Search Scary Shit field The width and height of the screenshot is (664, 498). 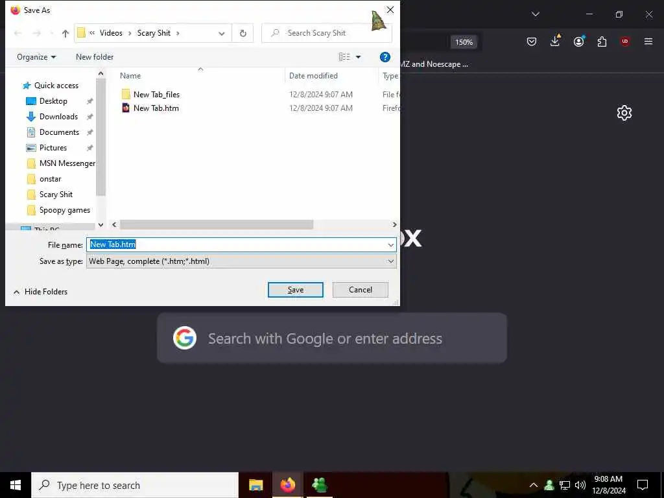point(327,33)
